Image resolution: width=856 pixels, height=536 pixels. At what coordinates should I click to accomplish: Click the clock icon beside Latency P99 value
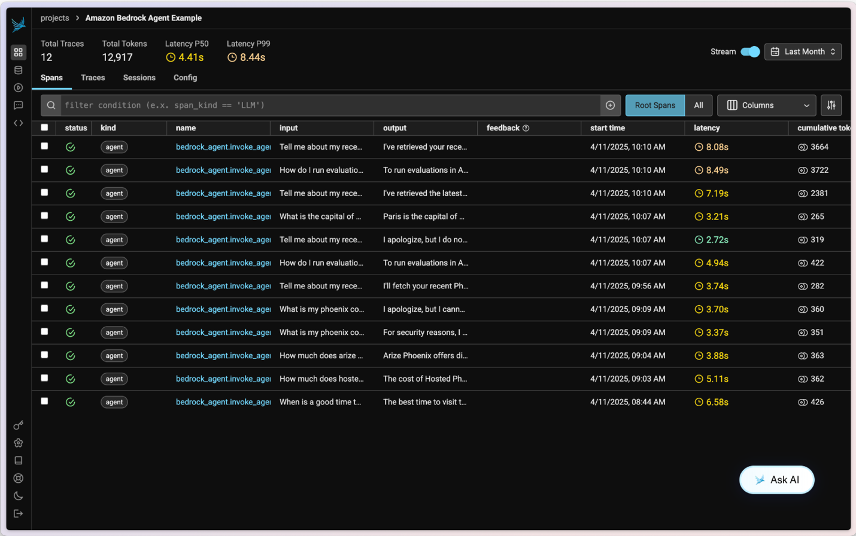pos(232,57)
